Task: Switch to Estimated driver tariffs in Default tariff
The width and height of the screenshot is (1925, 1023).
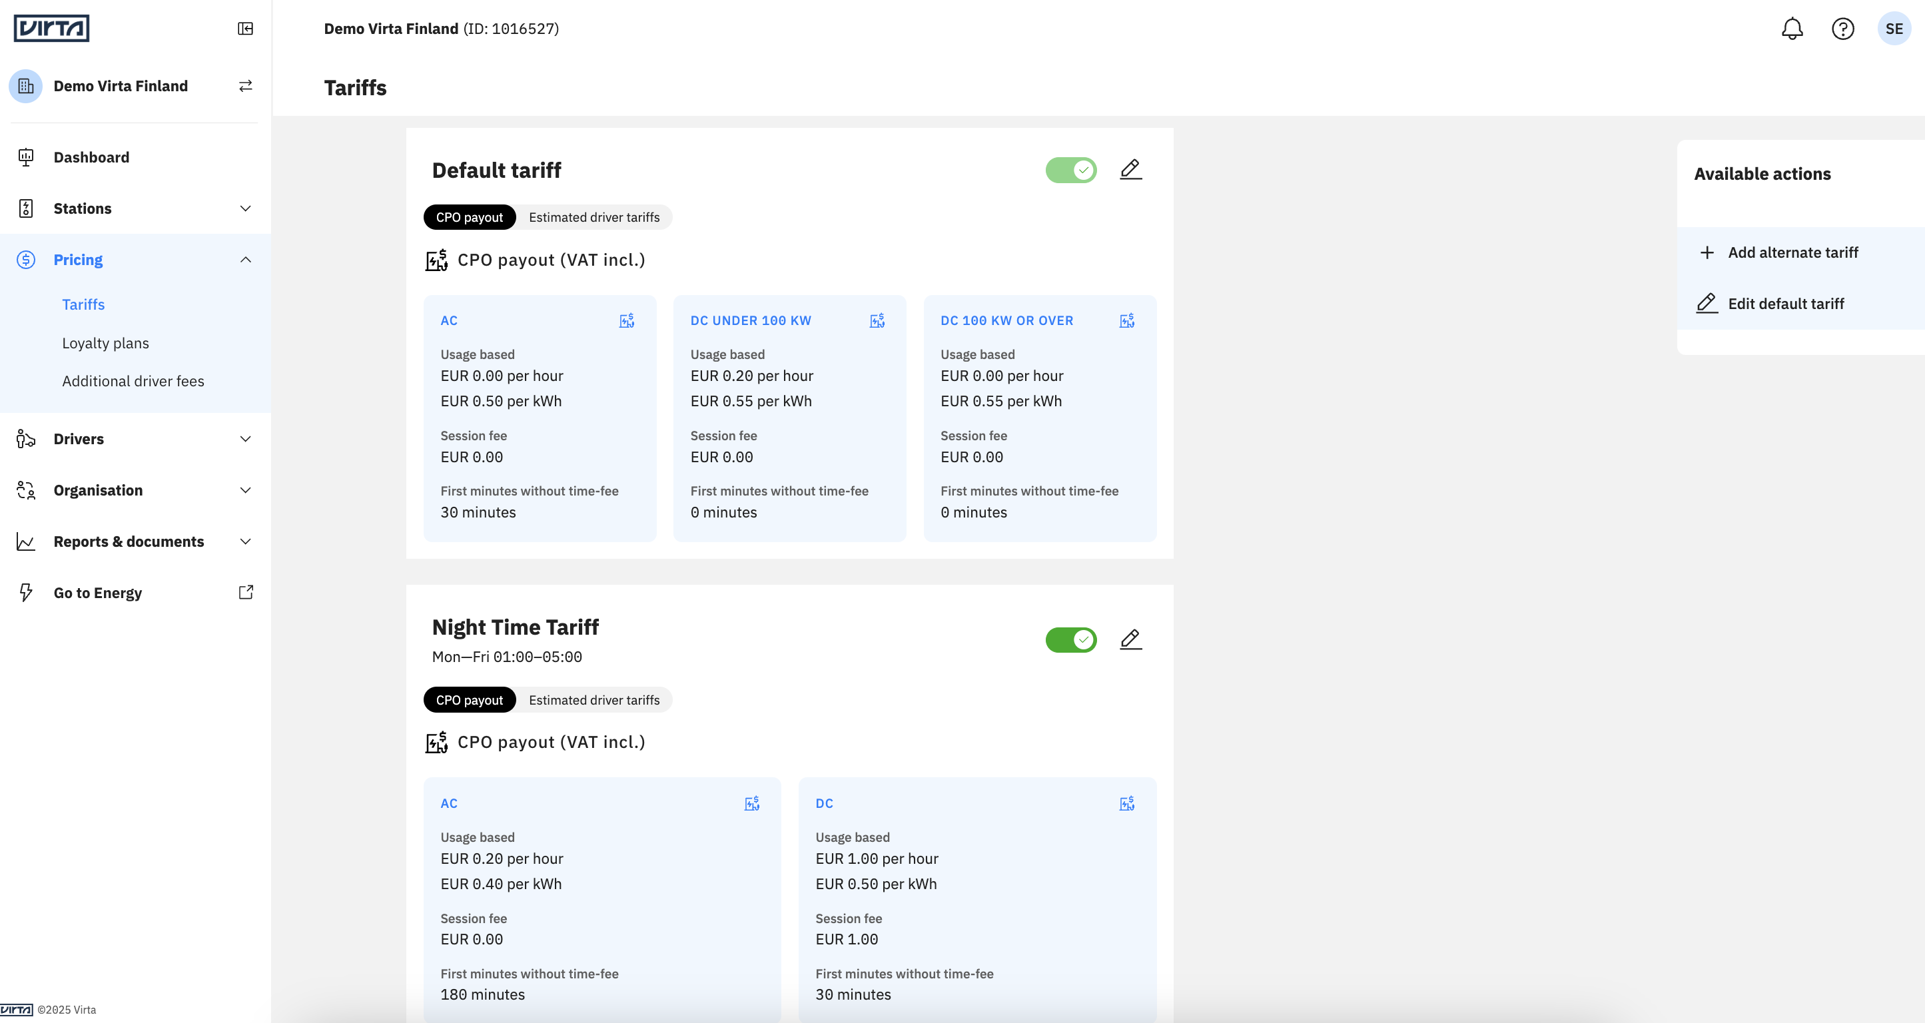Action: point(594,217)
